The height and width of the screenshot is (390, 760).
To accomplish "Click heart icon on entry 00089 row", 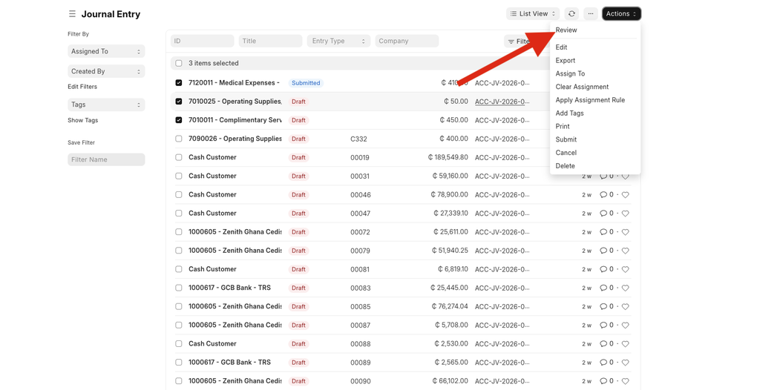I will [x=626, y=363].
